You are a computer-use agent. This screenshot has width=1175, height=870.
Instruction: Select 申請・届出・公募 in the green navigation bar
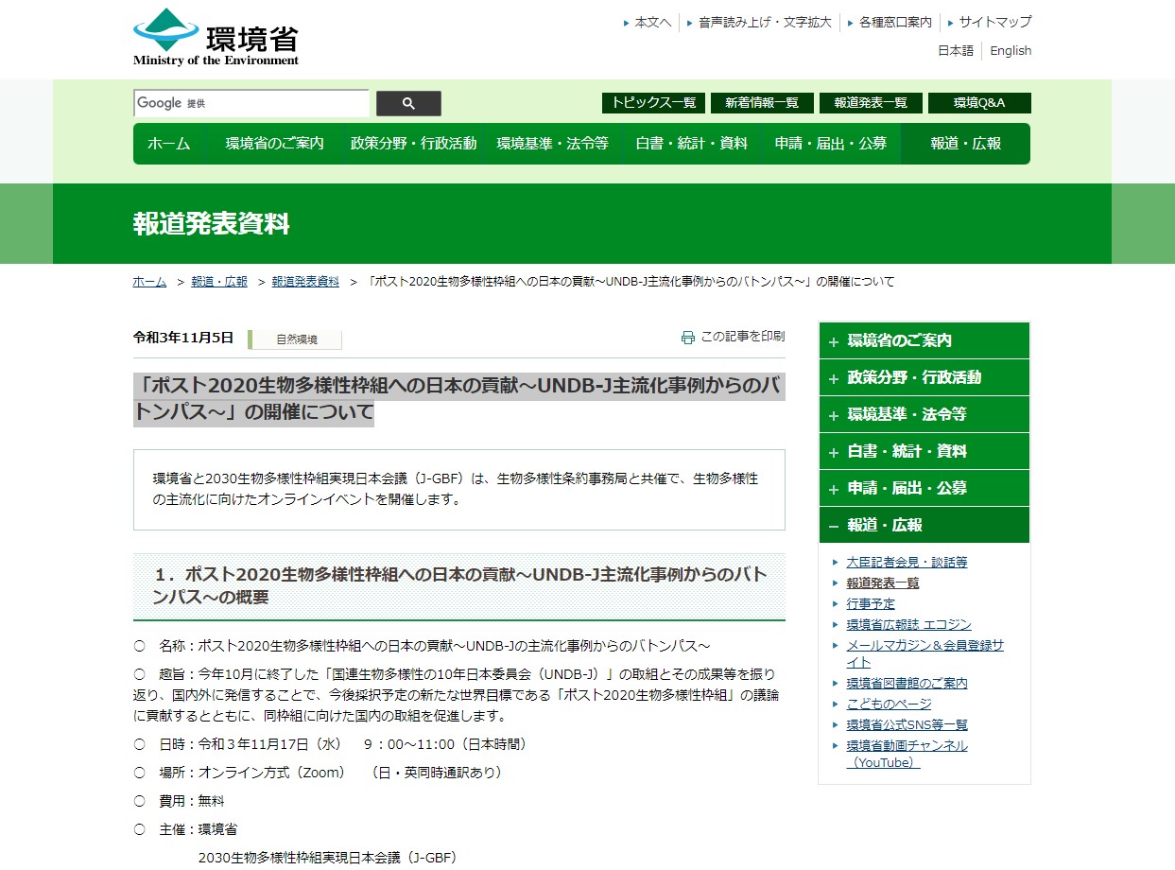pos(830,144)
